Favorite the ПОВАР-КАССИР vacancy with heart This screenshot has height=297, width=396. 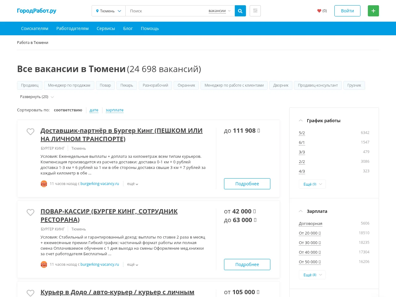coord(30,212)
